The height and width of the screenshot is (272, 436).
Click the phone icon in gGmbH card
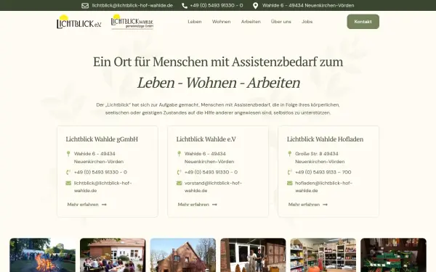tap(68, 173)
